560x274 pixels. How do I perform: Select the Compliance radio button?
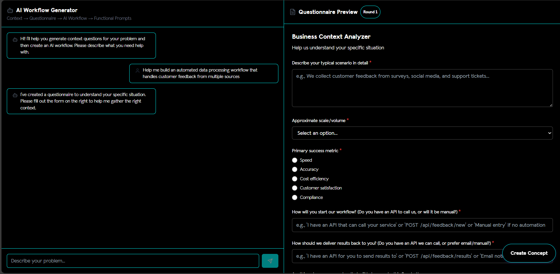click(x=295, y=197)
